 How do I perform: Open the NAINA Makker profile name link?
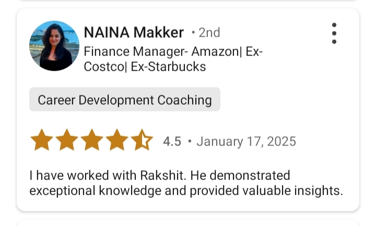pos(134,32)
